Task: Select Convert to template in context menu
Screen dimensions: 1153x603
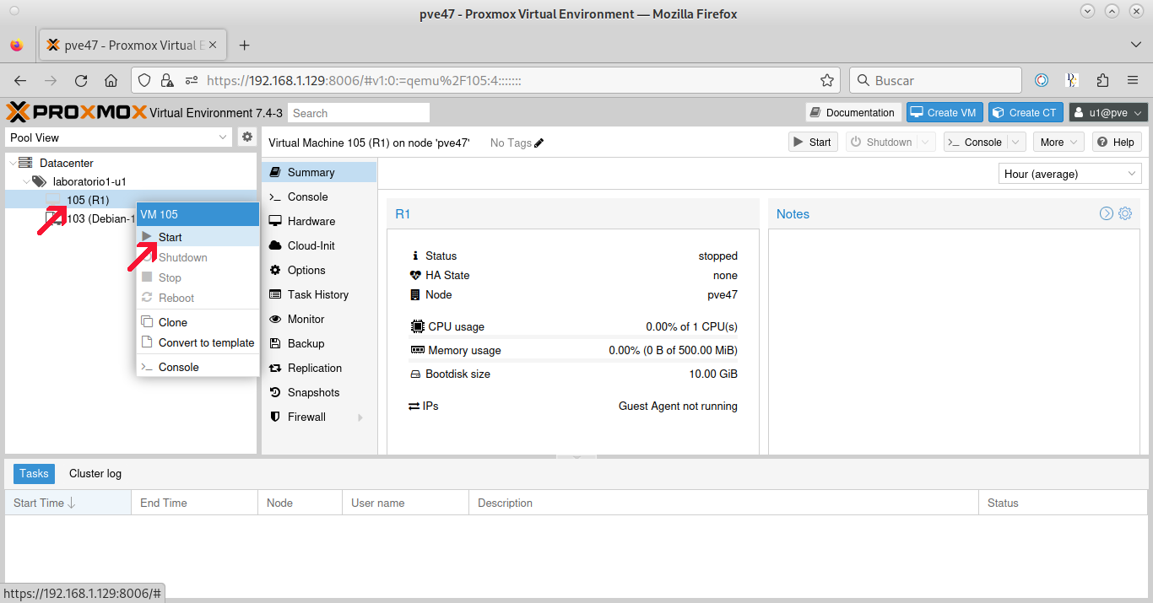Action: coord(198,342)
